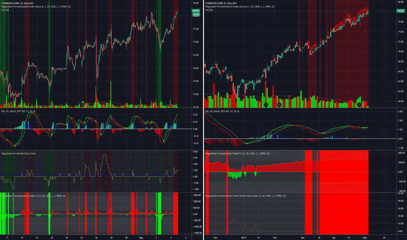Click the 78.19 current price label on the 15-minute chart
The image size is (407, 240).
click(x=196, y=11)
